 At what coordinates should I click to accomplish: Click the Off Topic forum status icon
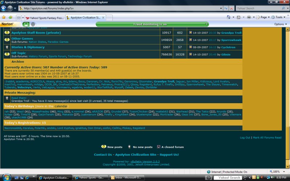coord(7,54)
